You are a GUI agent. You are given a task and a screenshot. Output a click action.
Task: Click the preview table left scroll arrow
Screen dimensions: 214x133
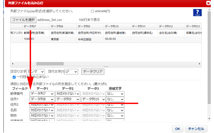click(13, 64)
